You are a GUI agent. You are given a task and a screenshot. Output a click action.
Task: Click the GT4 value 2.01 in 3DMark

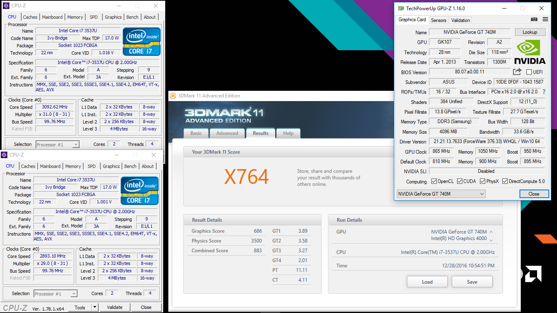coord(303,260)
